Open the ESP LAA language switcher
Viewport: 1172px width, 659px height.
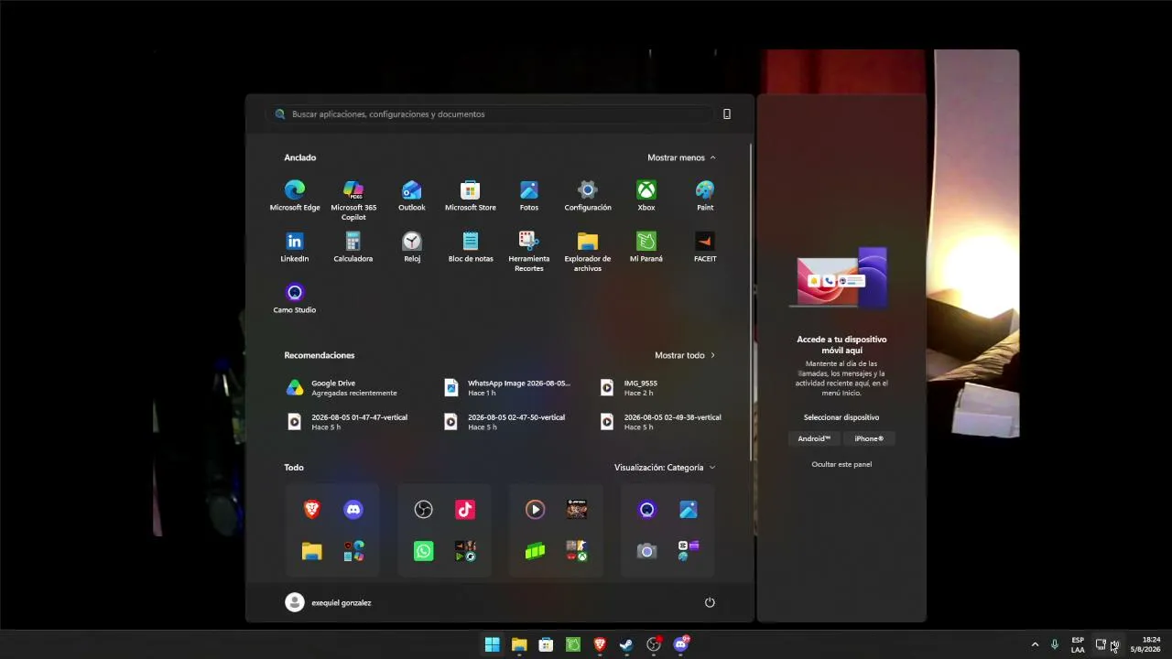[x=1078, y=644]
